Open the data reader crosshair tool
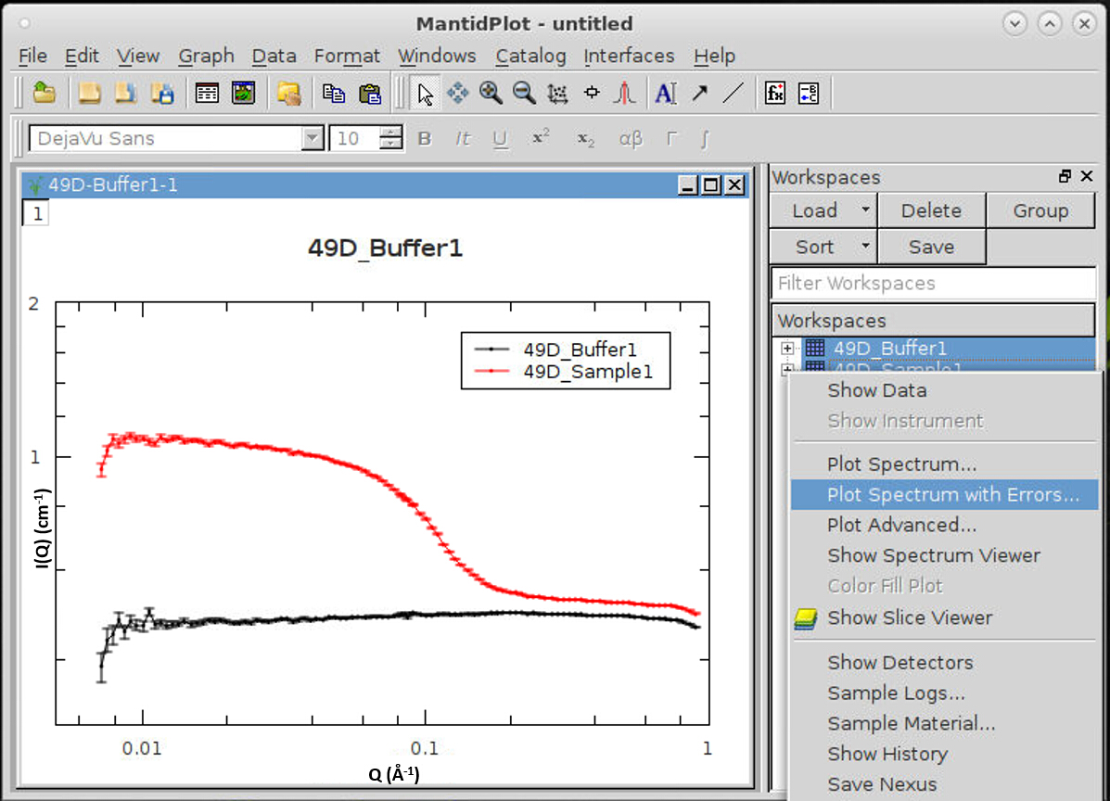The height and width of the screenshot is (801, 1110). 592,93
